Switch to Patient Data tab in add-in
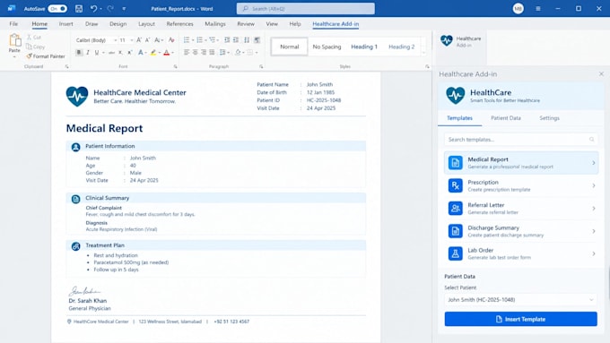Screen dimensions: 610x343 click(506, 118)
